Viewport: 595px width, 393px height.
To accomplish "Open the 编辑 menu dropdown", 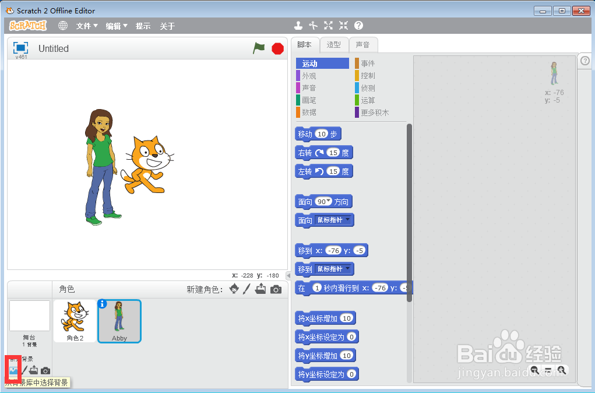I will point(117,26).
